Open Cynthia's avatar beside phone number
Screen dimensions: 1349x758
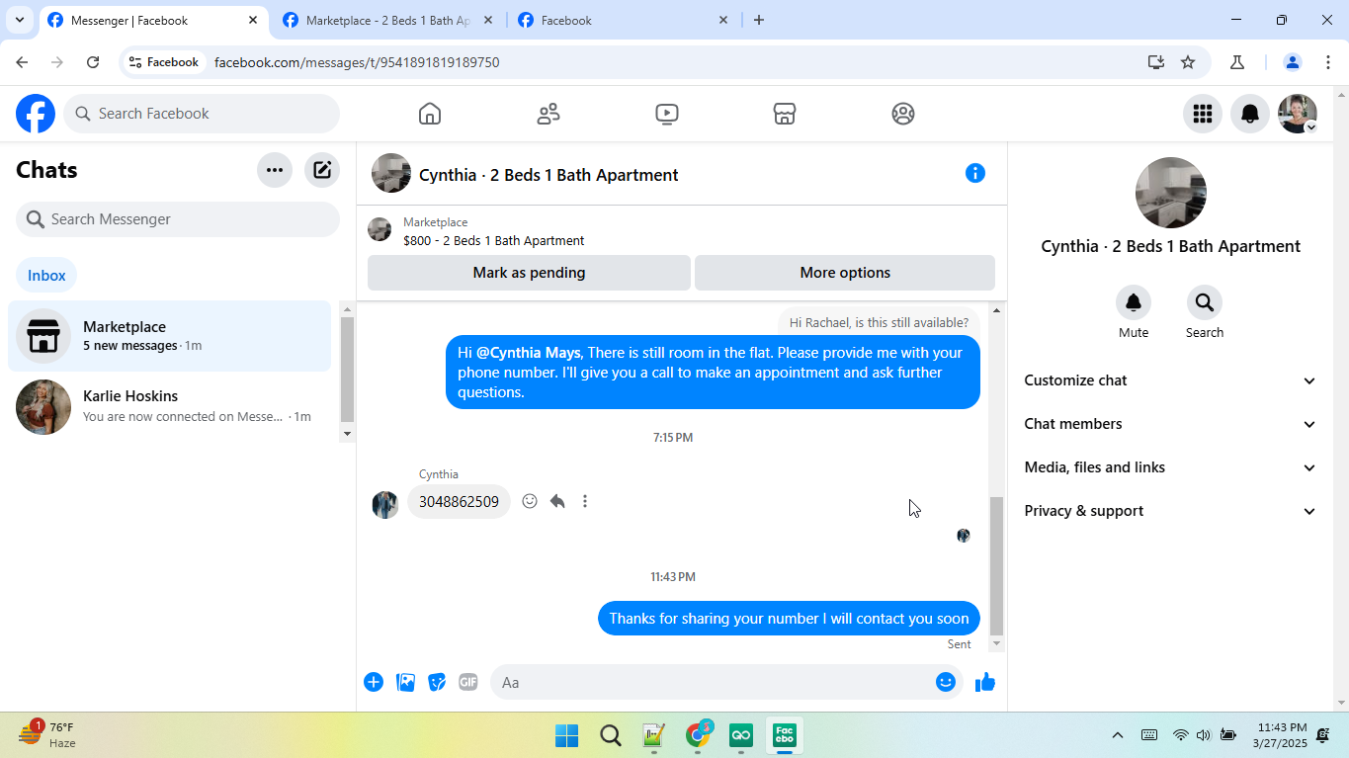pyautogui.click(x=384, y=504)
